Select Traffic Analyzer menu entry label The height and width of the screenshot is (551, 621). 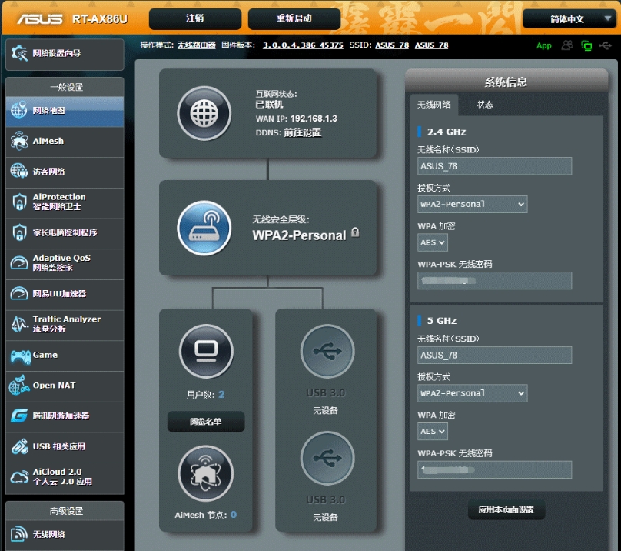click(67, 324)
